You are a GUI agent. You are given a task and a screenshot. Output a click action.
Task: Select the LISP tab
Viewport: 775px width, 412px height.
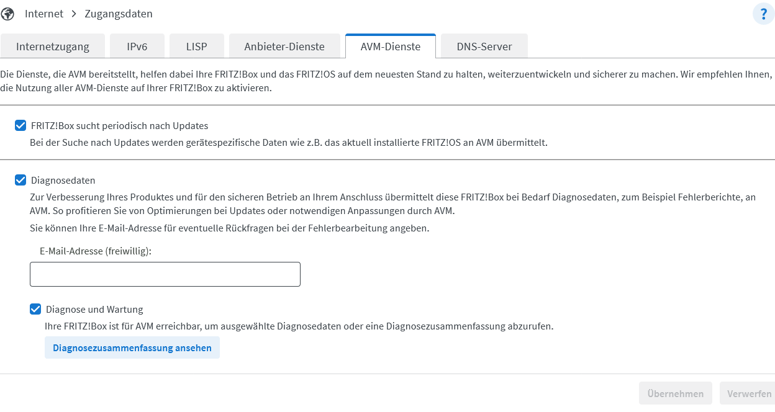[196, 47]
